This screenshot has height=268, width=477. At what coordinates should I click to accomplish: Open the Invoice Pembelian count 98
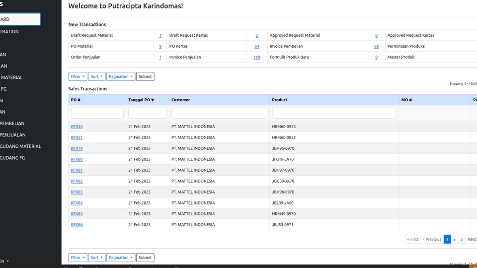(x=376, y=46)
